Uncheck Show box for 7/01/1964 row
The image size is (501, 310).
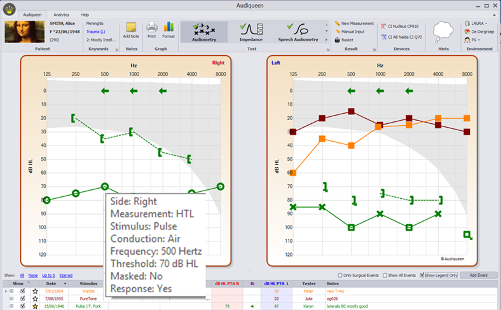click(23, 291)
